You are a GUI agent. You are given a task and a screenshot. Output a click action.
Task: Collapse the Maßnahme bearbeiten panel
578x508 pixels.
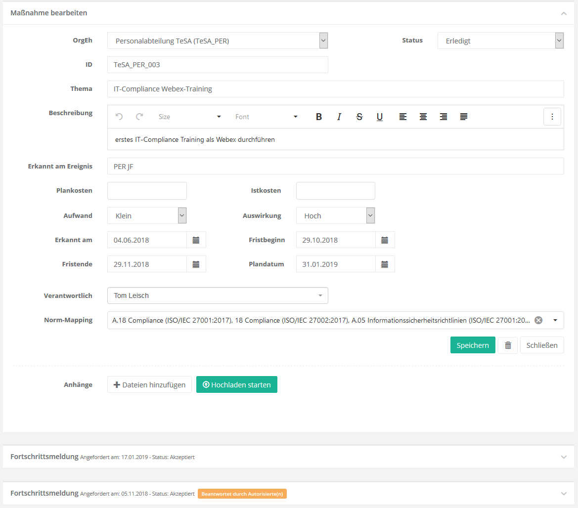click(x=564, y=13)
